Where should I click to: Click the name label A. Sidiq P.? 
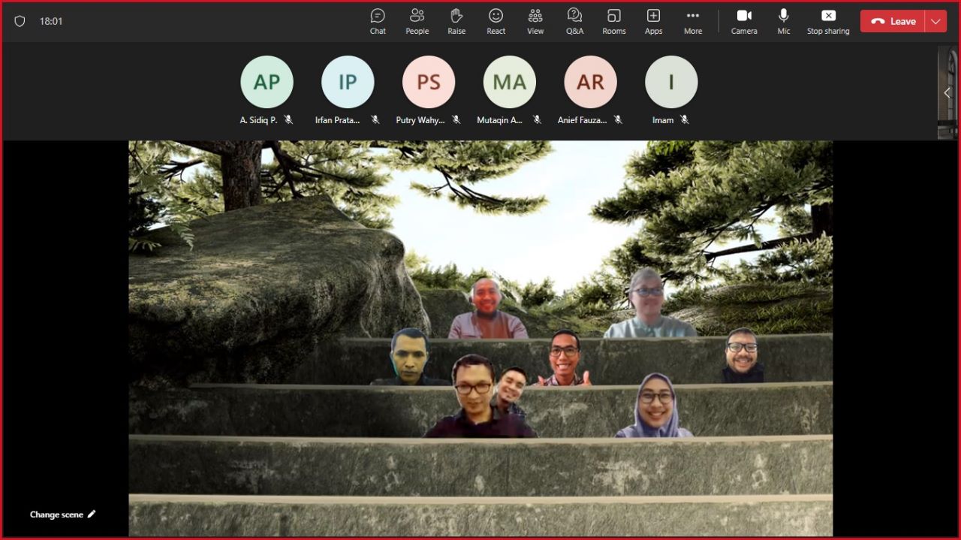[x=258, y=120]
